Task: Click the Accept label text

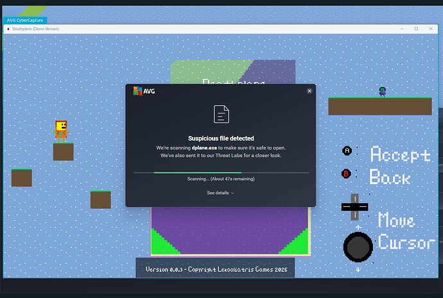Action: click(x=399, y=154)
